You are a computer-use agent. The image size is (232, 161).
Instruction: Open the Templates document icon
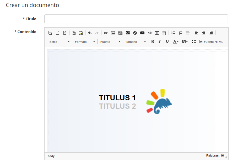65,33
